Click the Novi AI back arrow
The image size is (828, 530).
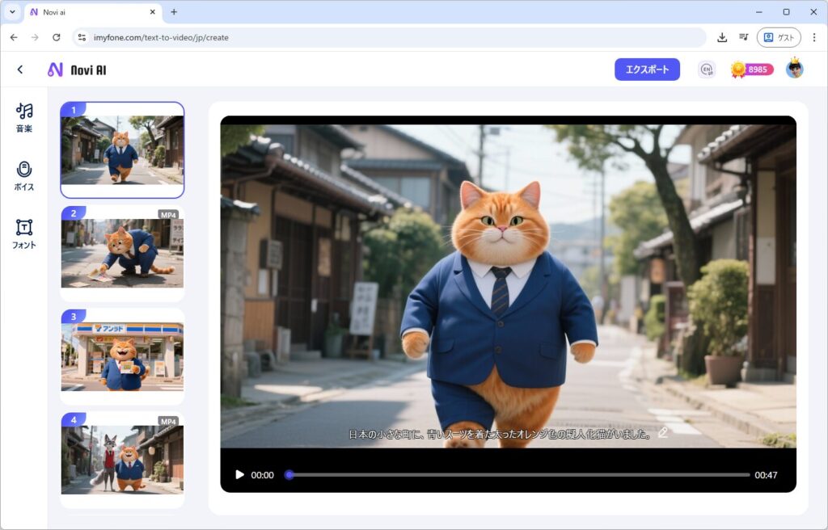click(x=20, y=70)
